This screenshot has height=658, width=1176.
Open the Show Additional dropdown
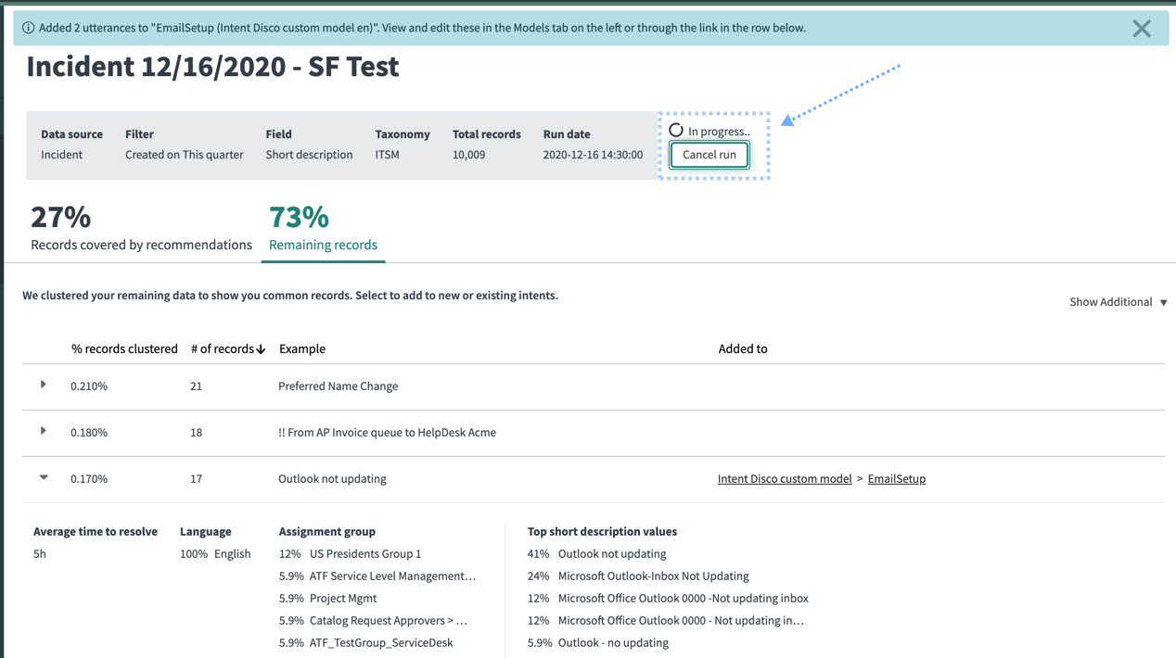point(1118,302)
